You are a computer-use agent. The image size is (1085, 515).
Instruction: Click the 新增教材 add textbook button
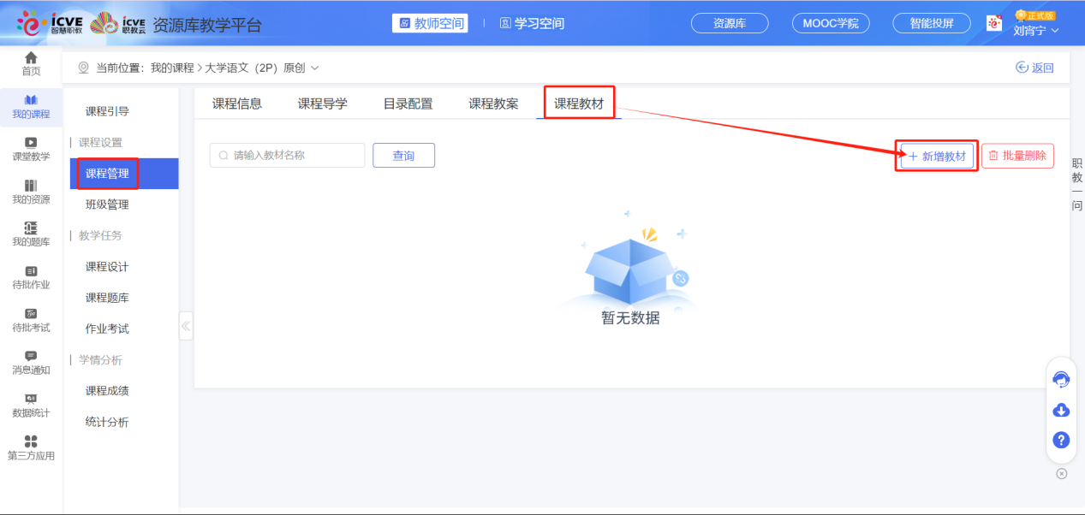[x=936, y=155]
